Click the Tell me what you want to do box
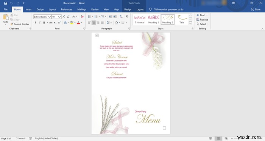The width and height of the screenshot is (265, 141). pyautogui.click(x=169, y=9)
